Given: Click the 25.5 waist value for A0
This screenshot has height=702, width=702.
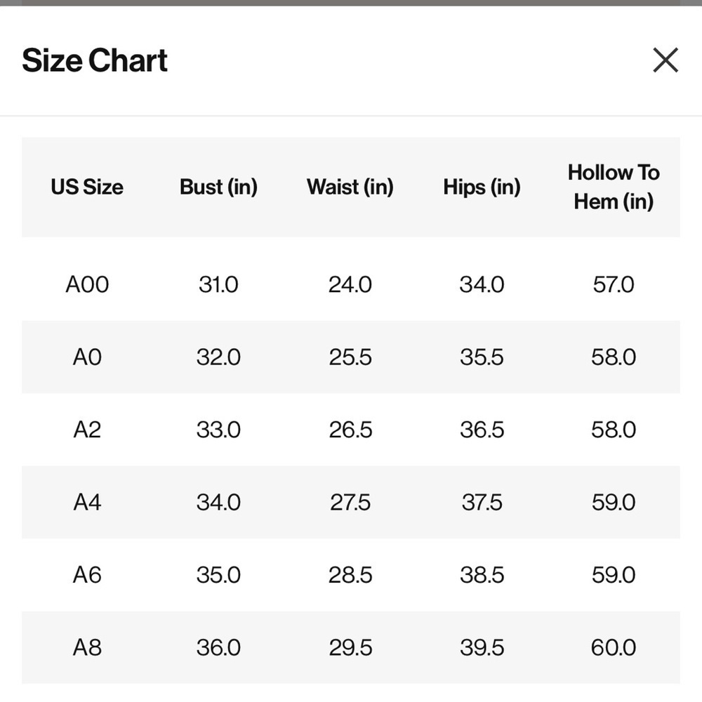Looking at the screenshot, I should [x=350, y=357].
